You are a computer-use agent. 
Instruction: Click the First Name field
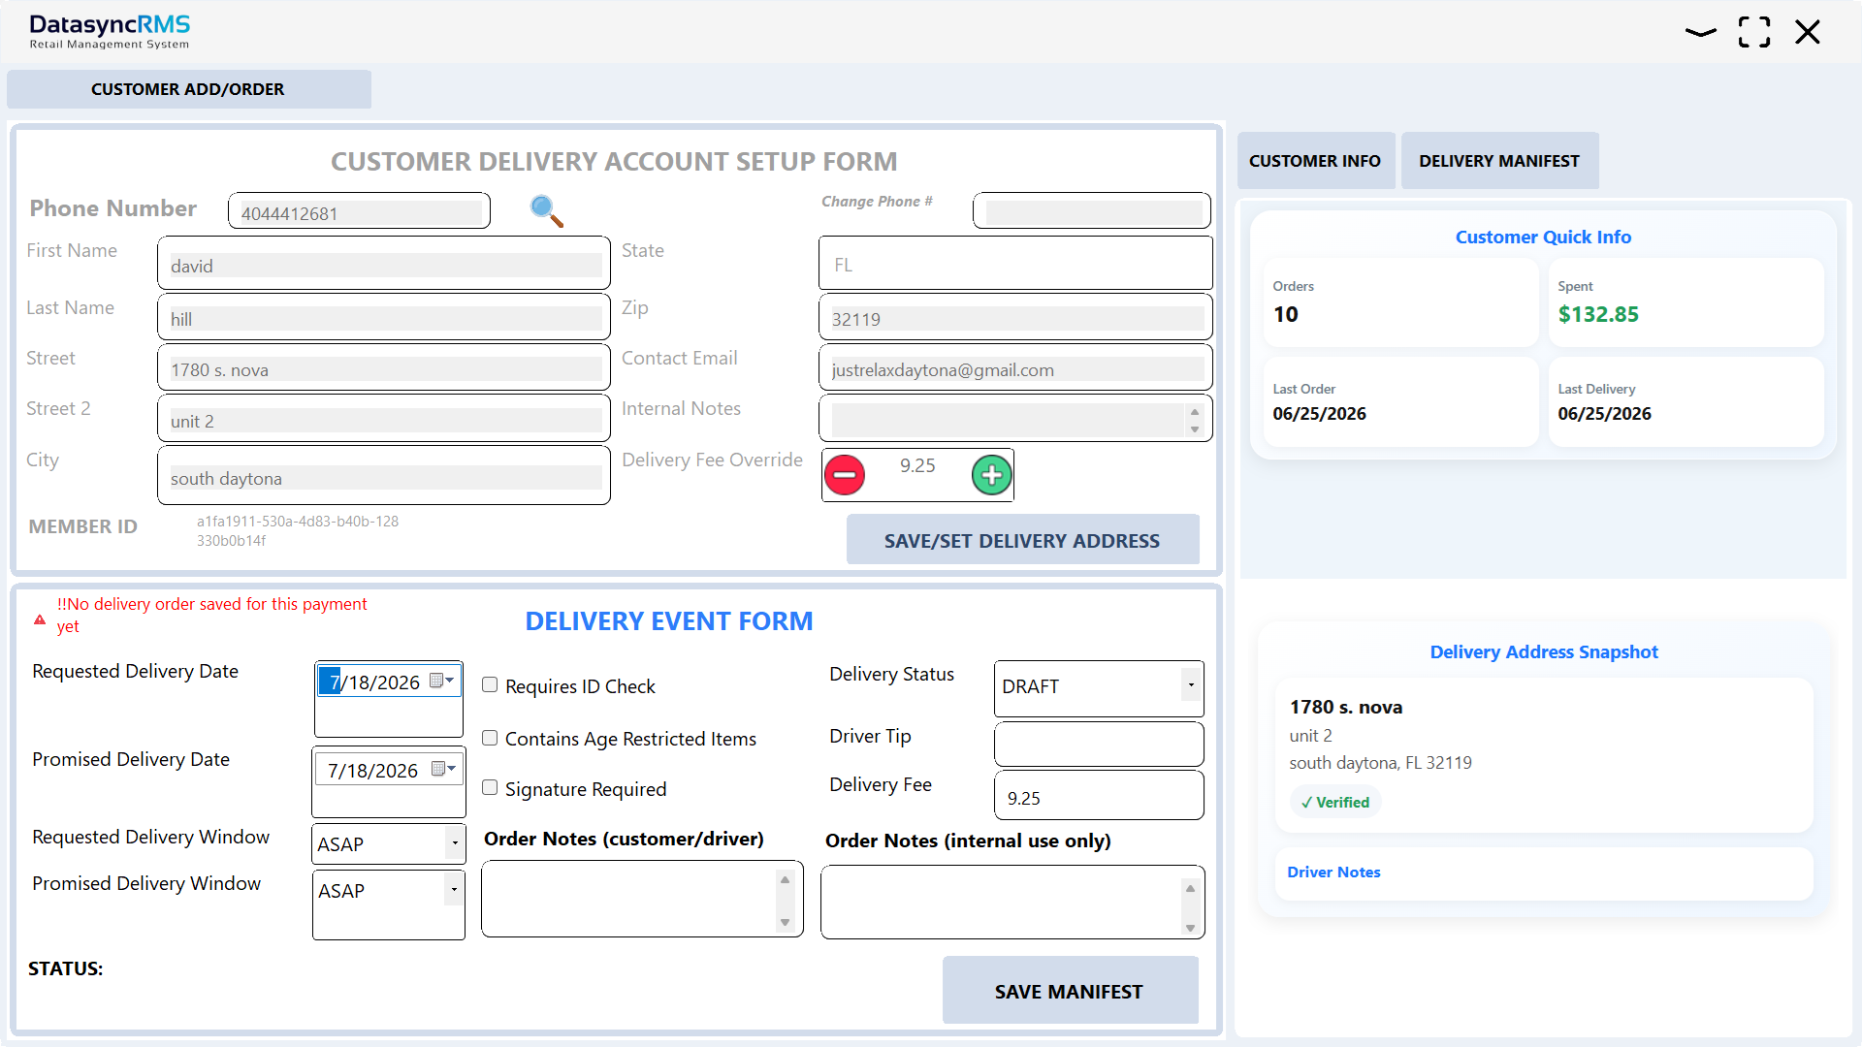(384, 264)
